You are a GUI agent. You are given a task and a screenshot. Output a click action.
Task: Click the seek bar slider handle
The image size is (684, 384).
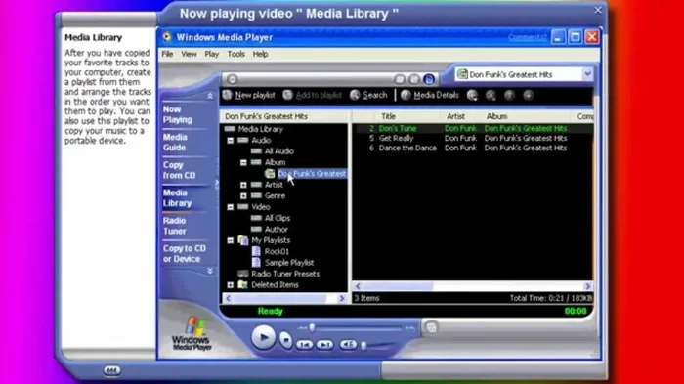click(x=312, y=327)
